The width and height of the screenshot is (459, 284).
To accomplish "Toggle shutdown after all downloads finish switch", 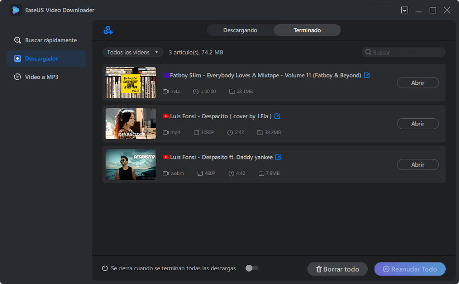I will [x=252, y=268].
